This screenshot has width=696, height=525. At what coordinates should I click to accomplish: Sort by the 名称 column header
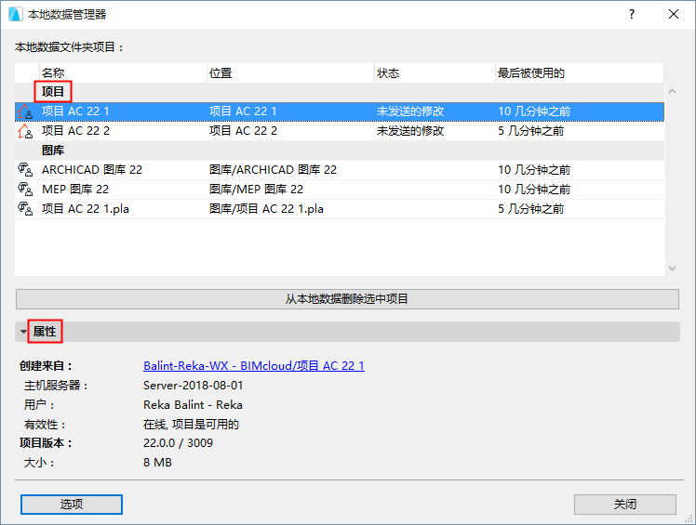pyautogui.click(x=123, y=72)
